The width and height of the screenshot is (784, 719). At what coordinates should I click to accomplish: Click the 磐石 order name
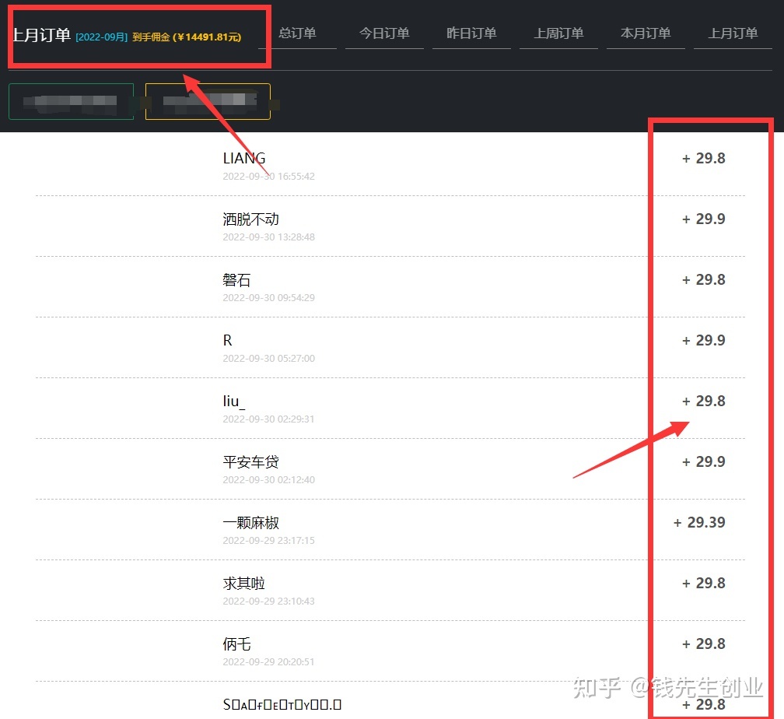coord(236,280)
